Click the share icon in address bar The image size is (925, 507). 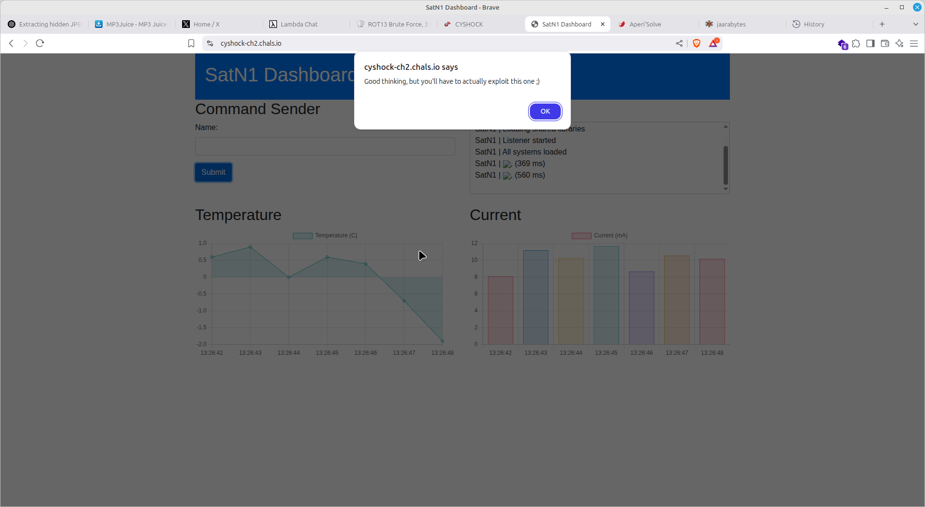679,43
